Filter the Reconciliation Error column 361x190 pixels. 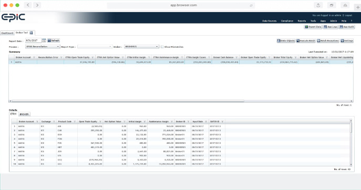(x=61, y=58)
